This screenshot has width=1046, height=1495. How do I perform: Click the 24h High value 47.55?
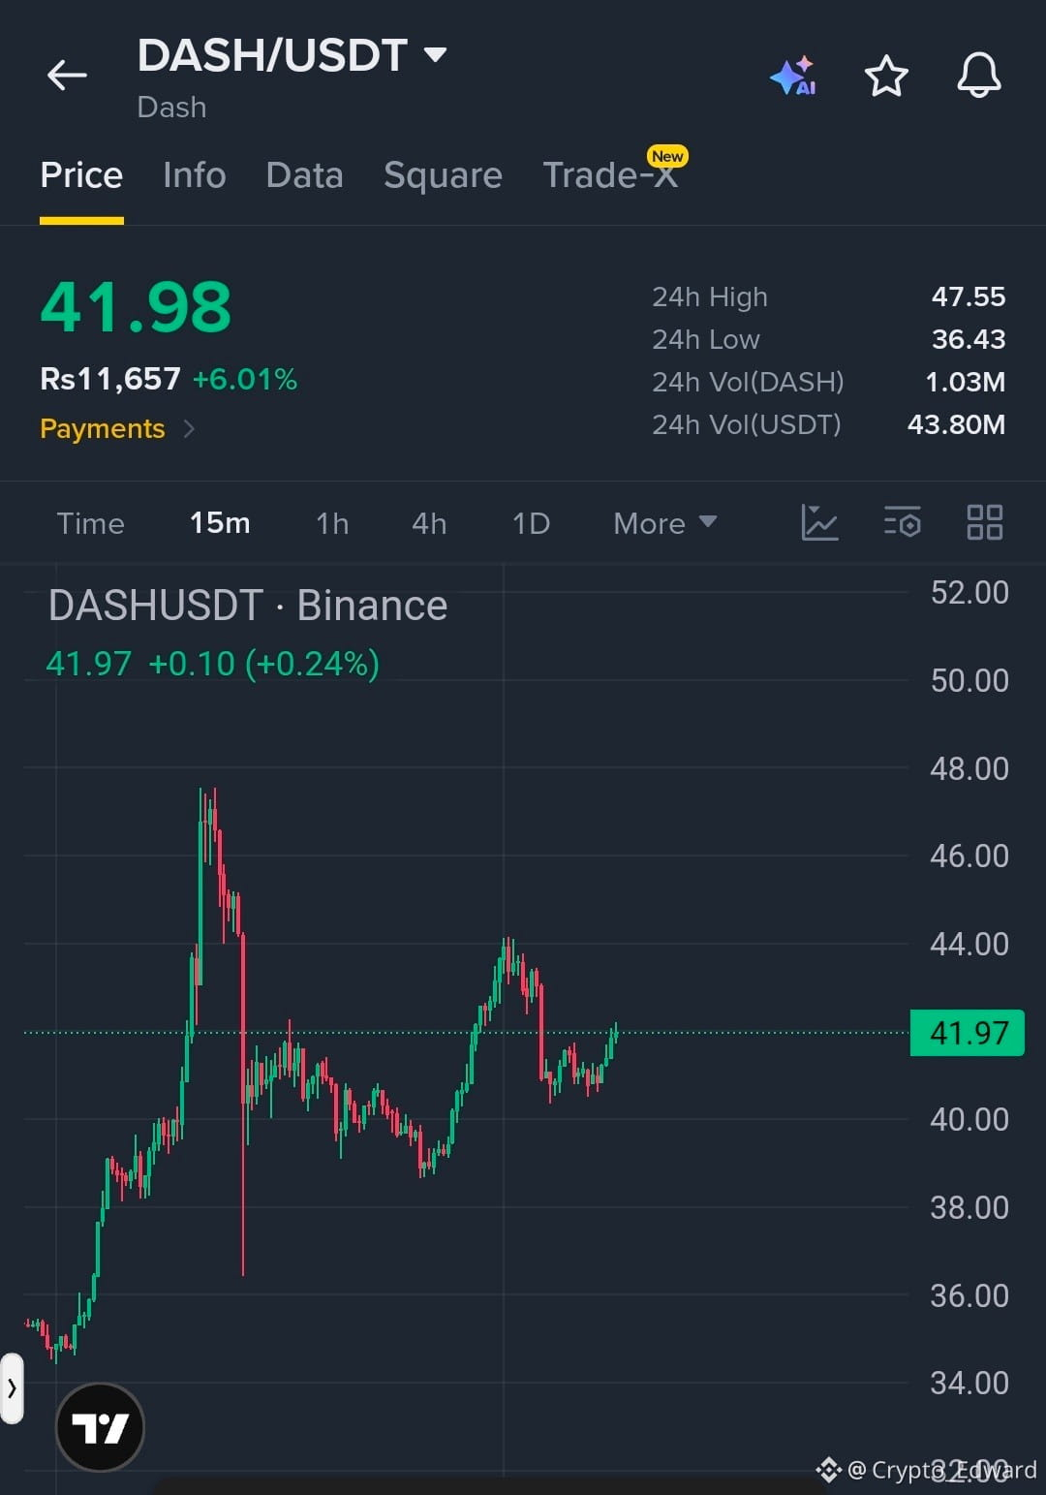pyautogui.click(x=969, y=296)
